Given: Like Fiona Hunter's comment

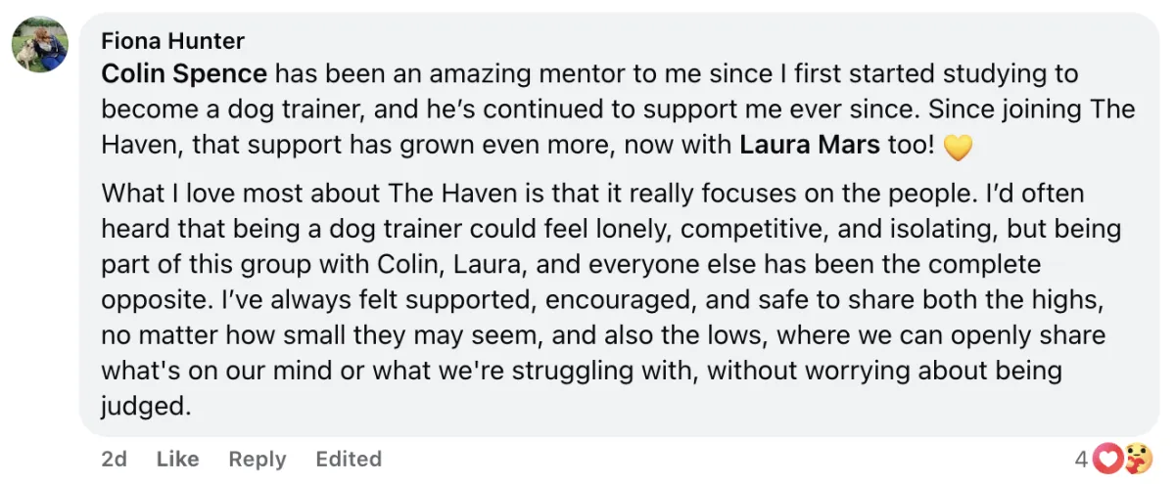Looking at the screenshot, I should click(x=177, y=459).
